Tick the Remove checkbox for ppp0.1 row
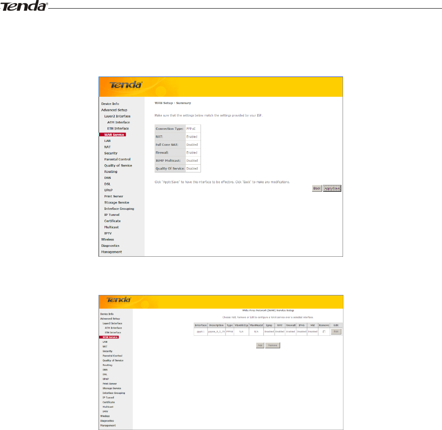This screenshot has width=442, height=430. (x=324, y=332)
